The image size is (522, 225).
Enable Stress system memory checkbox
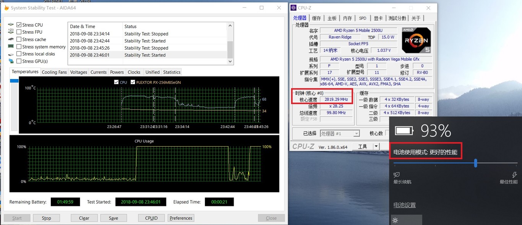tap(19, 47)
